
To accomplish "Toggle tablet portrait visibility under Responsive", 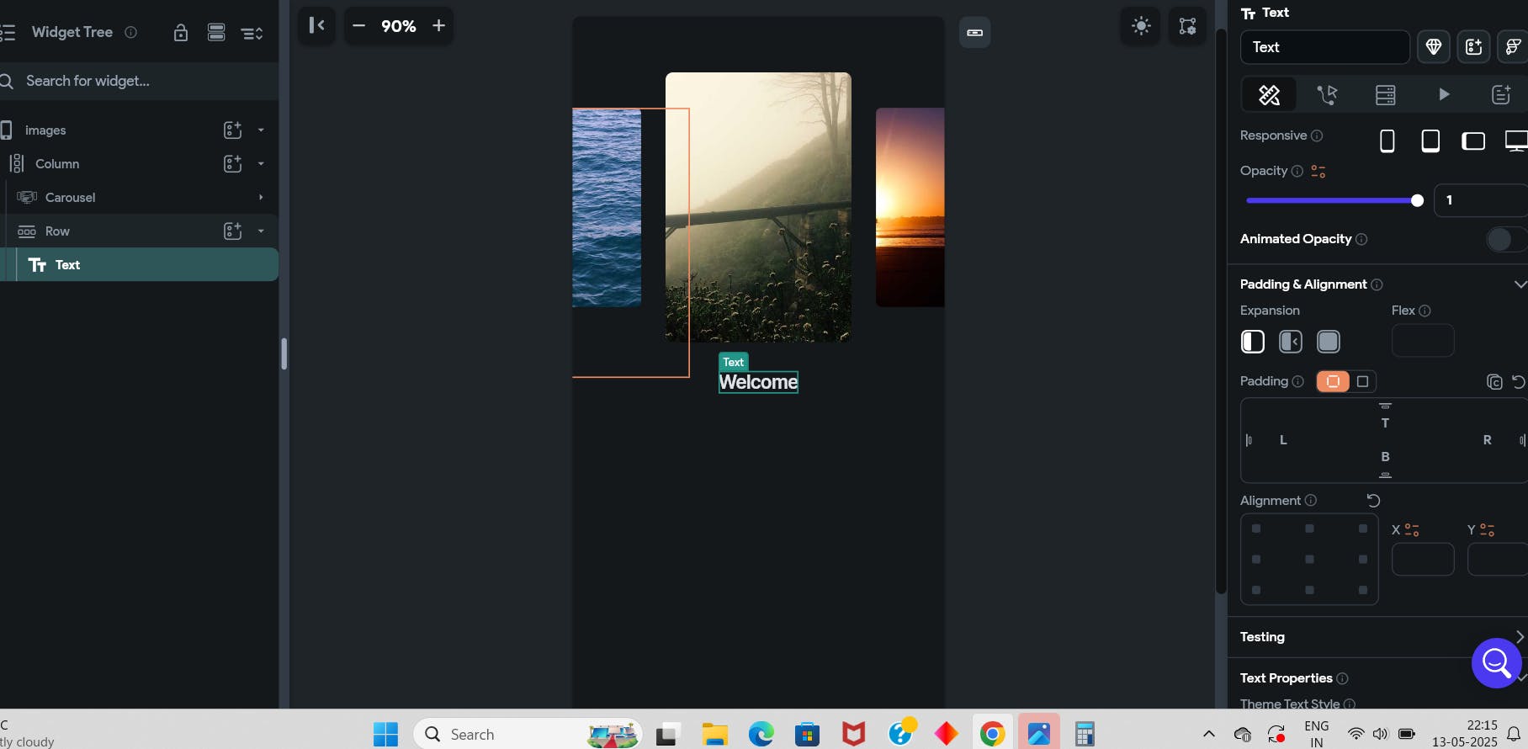I will pos(1430,141).
